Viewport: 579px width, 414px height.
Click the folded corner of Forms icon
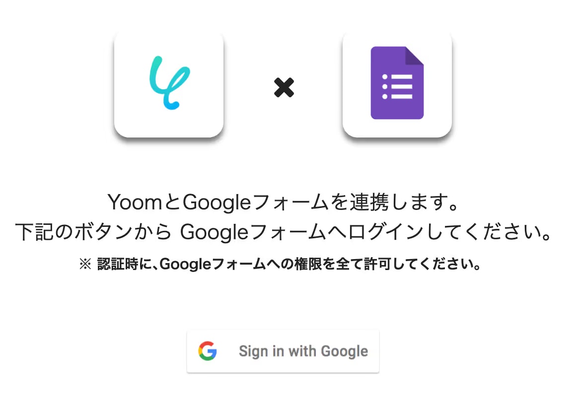[x=414, y=55]
